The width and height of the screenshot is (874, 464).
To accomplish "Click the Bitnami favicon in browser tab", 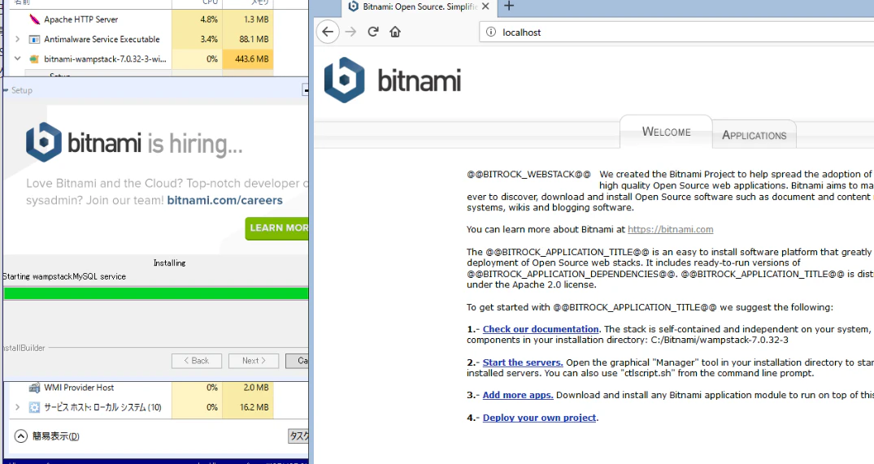I will click(x=353, y=7).
